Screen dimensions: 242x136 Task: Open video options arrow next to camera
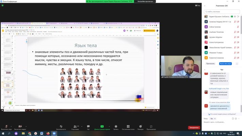click(x=26, y=126)
